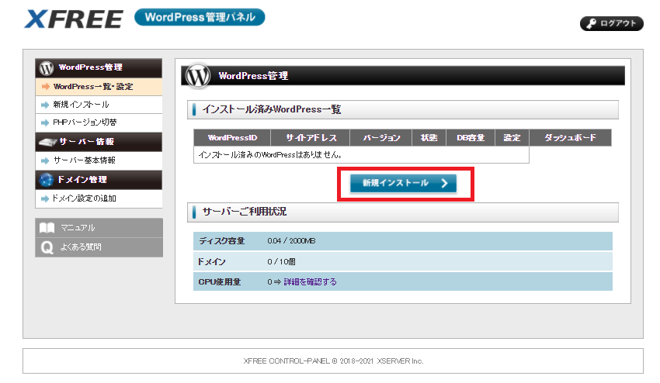Click the WordPress logo in sidebar header
The image size is (660, 383).
click(x=47, y=67)
